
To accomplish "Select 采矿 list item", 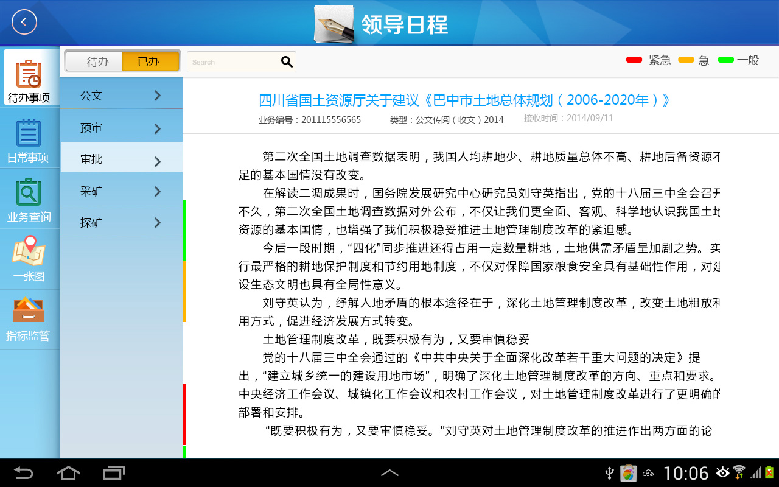I will 121,189.
